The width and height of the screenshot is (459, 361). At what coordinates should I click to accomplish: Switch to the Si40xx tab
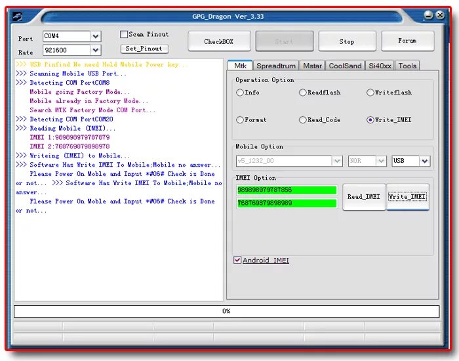[x=380, y=66]
